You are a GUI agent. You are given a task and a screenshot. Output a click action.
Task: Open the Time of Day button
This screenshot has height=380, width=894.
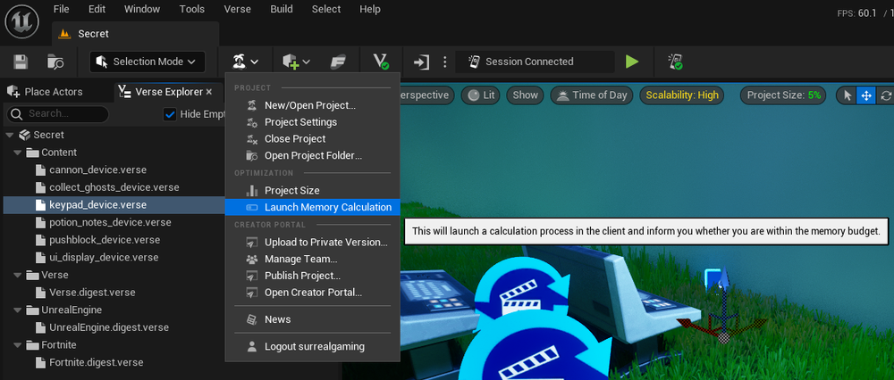point(592,95)
